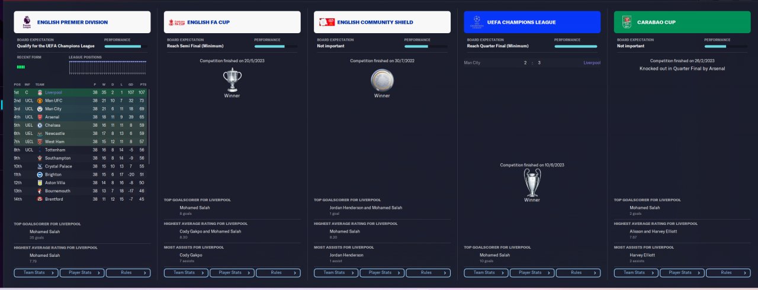Click the Community Shield logo icon
This screenshot has width=758, height=290.
326,22
